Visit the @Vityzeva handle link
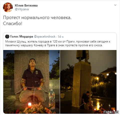The width and height of the screenshot is (120, 115). click(22, 9)
